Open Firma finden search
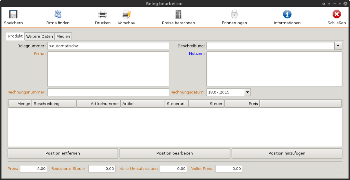 pyautogui.click(x=58, y=14)
